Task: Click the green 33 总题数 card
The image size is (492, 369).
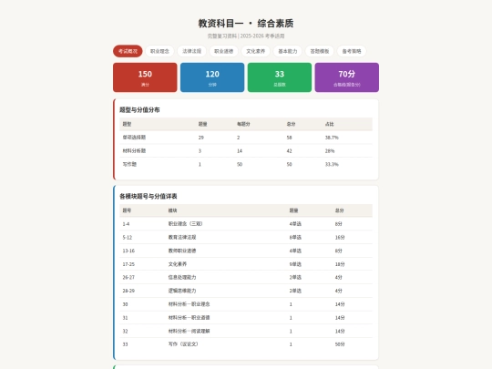Action: (x=280, y=77)
